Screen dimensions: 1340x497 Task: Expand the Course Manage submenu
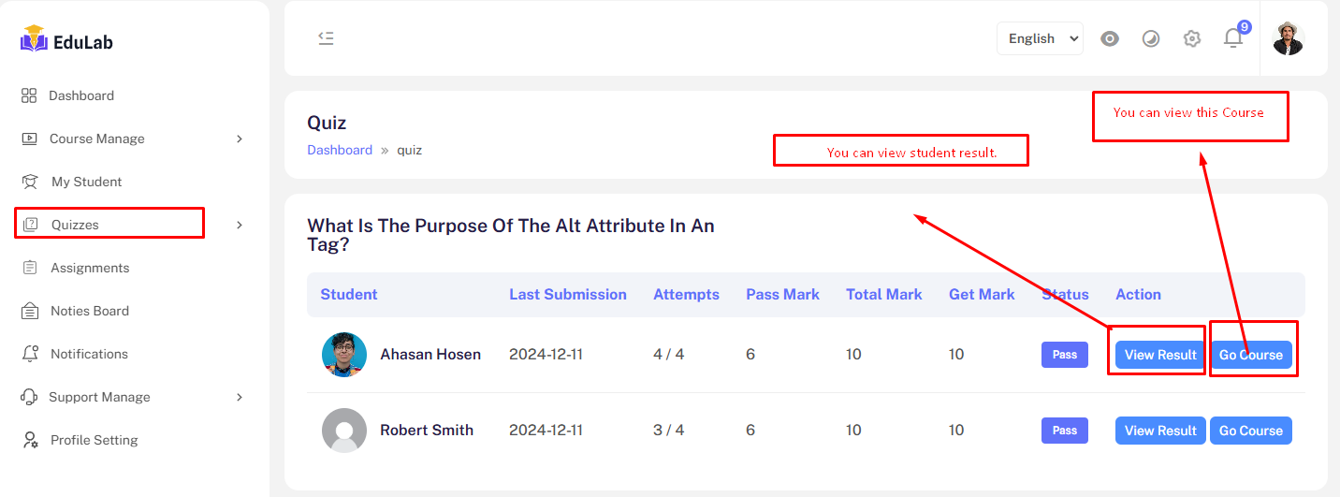(x=240, y=139)
